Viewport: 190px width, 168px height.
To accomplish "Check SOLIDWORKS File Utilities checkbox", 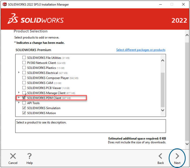I will pos(24,57).
